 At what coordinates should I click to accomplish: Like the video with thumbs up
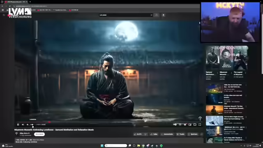[138, 134]
